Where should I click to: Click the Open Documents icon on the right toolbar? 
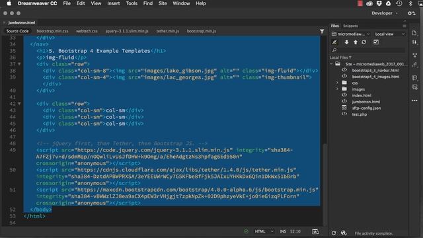tap(414, 33)
